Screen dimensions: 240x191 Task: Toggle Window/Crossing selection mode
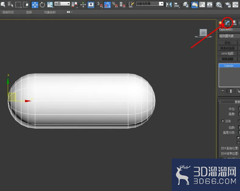pos(26,5)
